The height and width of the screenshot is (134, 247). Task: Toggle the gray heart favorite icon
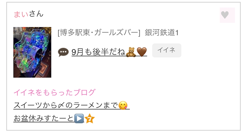click(x=225, y=15)
